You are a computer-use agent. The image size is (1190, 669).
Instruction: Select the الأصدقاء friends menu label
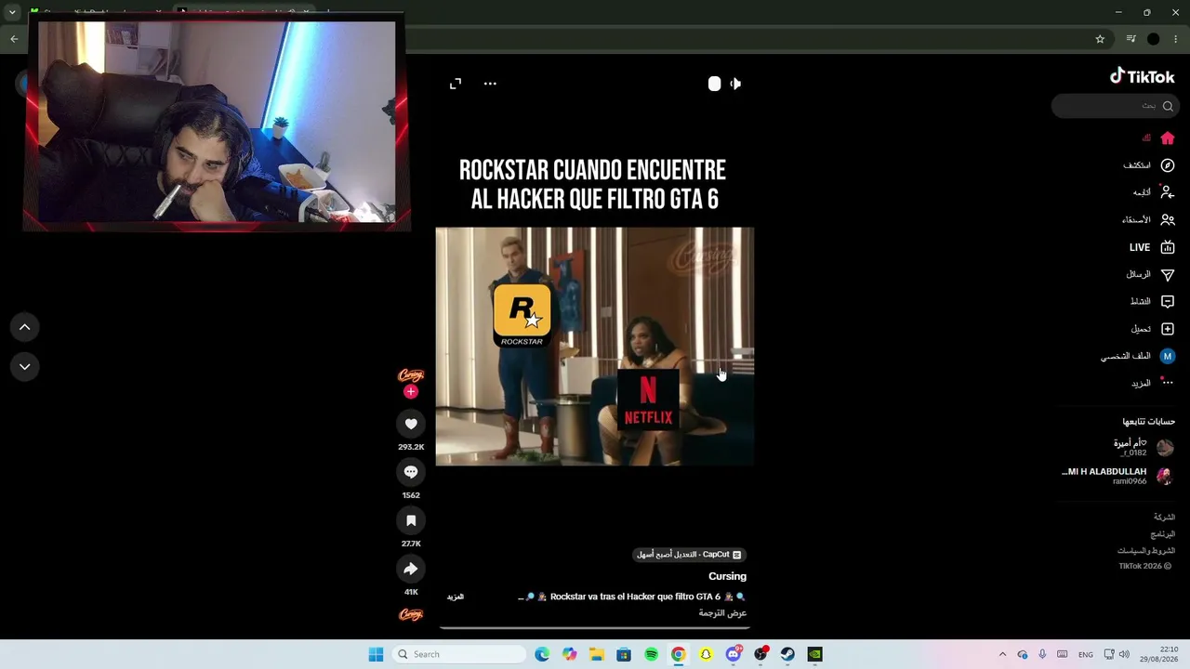coord(1136,220)
